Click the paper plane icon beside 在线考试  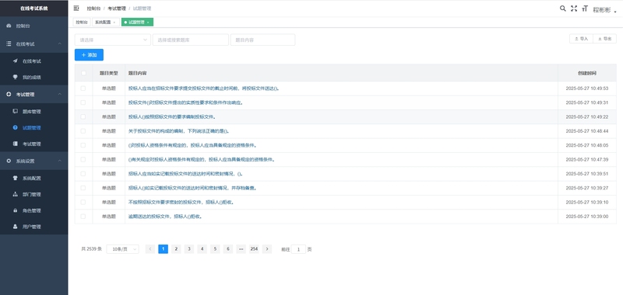(x=15, y=61)
